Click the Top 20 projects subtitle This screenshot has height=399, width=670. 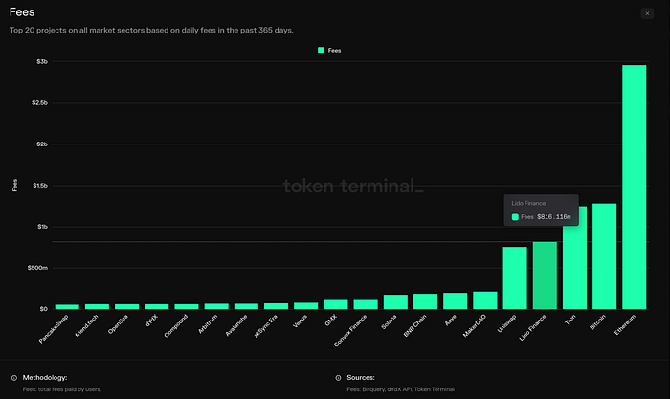click(151, 31)
